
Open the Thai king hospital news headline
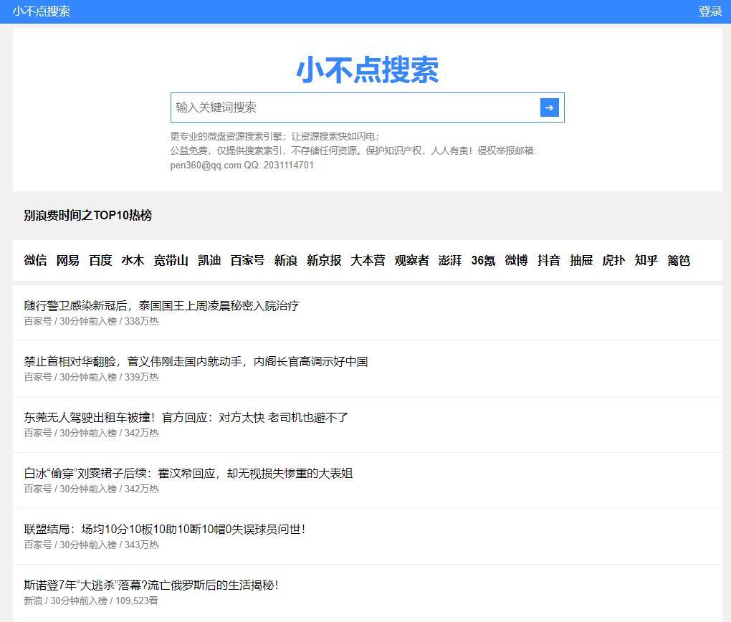[x=161, y=306]
